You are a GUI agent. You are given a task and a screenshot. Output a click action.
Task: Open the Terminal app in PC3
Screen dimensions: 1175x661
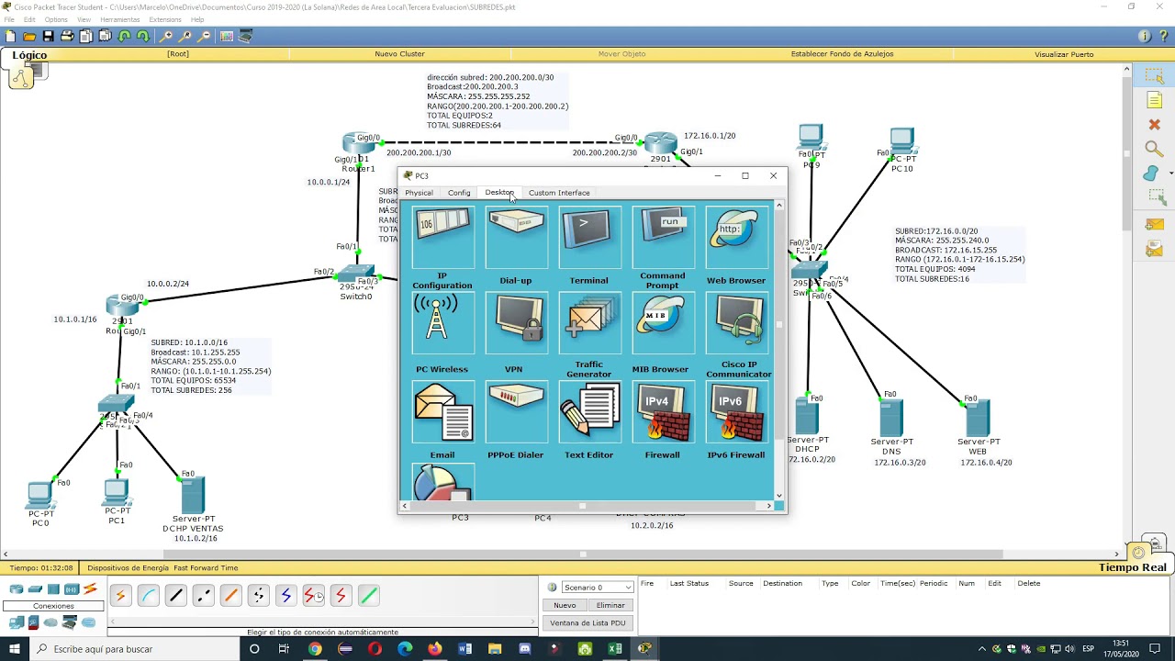click(x=589, y=237)
